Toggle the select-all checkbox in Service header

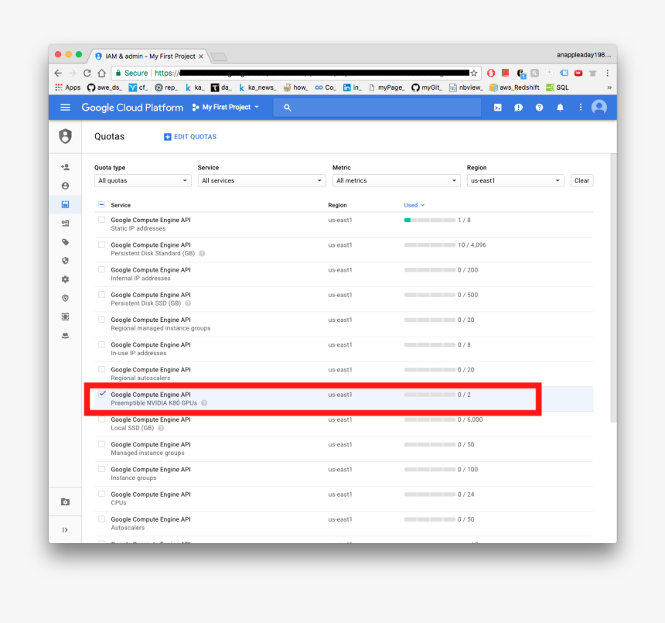pyautogui.click(x=101, y=204)
